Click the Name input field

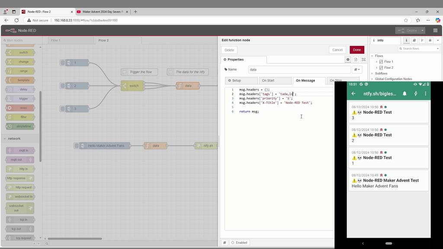coord(299,70)
